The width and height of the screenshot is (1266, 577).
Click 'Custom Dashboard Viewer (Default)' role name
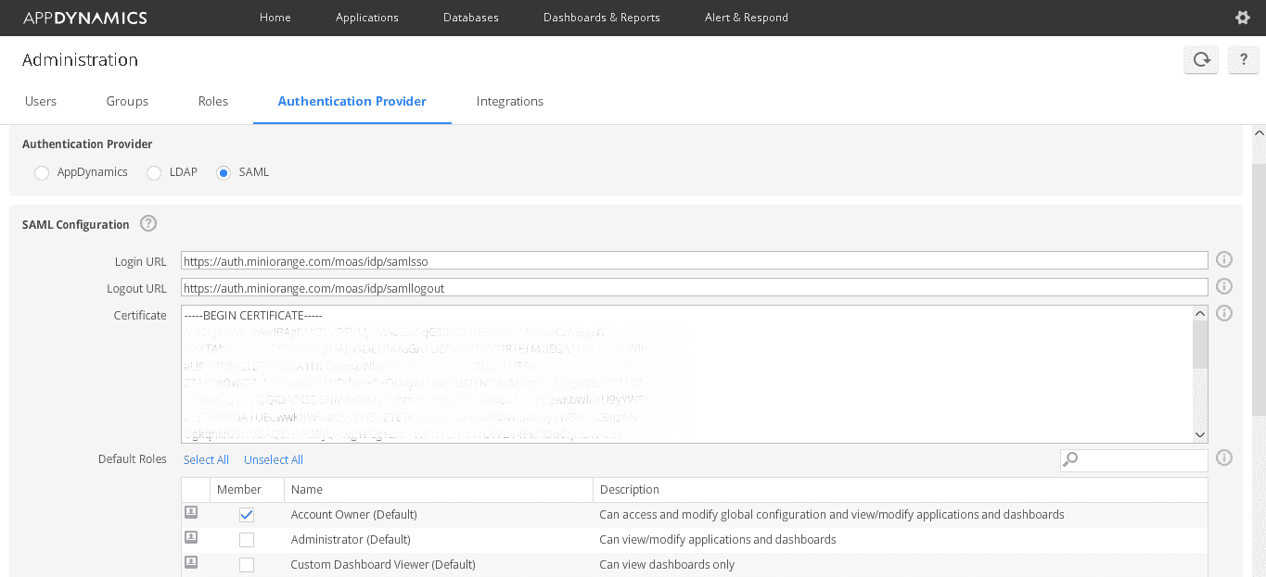pyautogui.click(x=383, y=564)
